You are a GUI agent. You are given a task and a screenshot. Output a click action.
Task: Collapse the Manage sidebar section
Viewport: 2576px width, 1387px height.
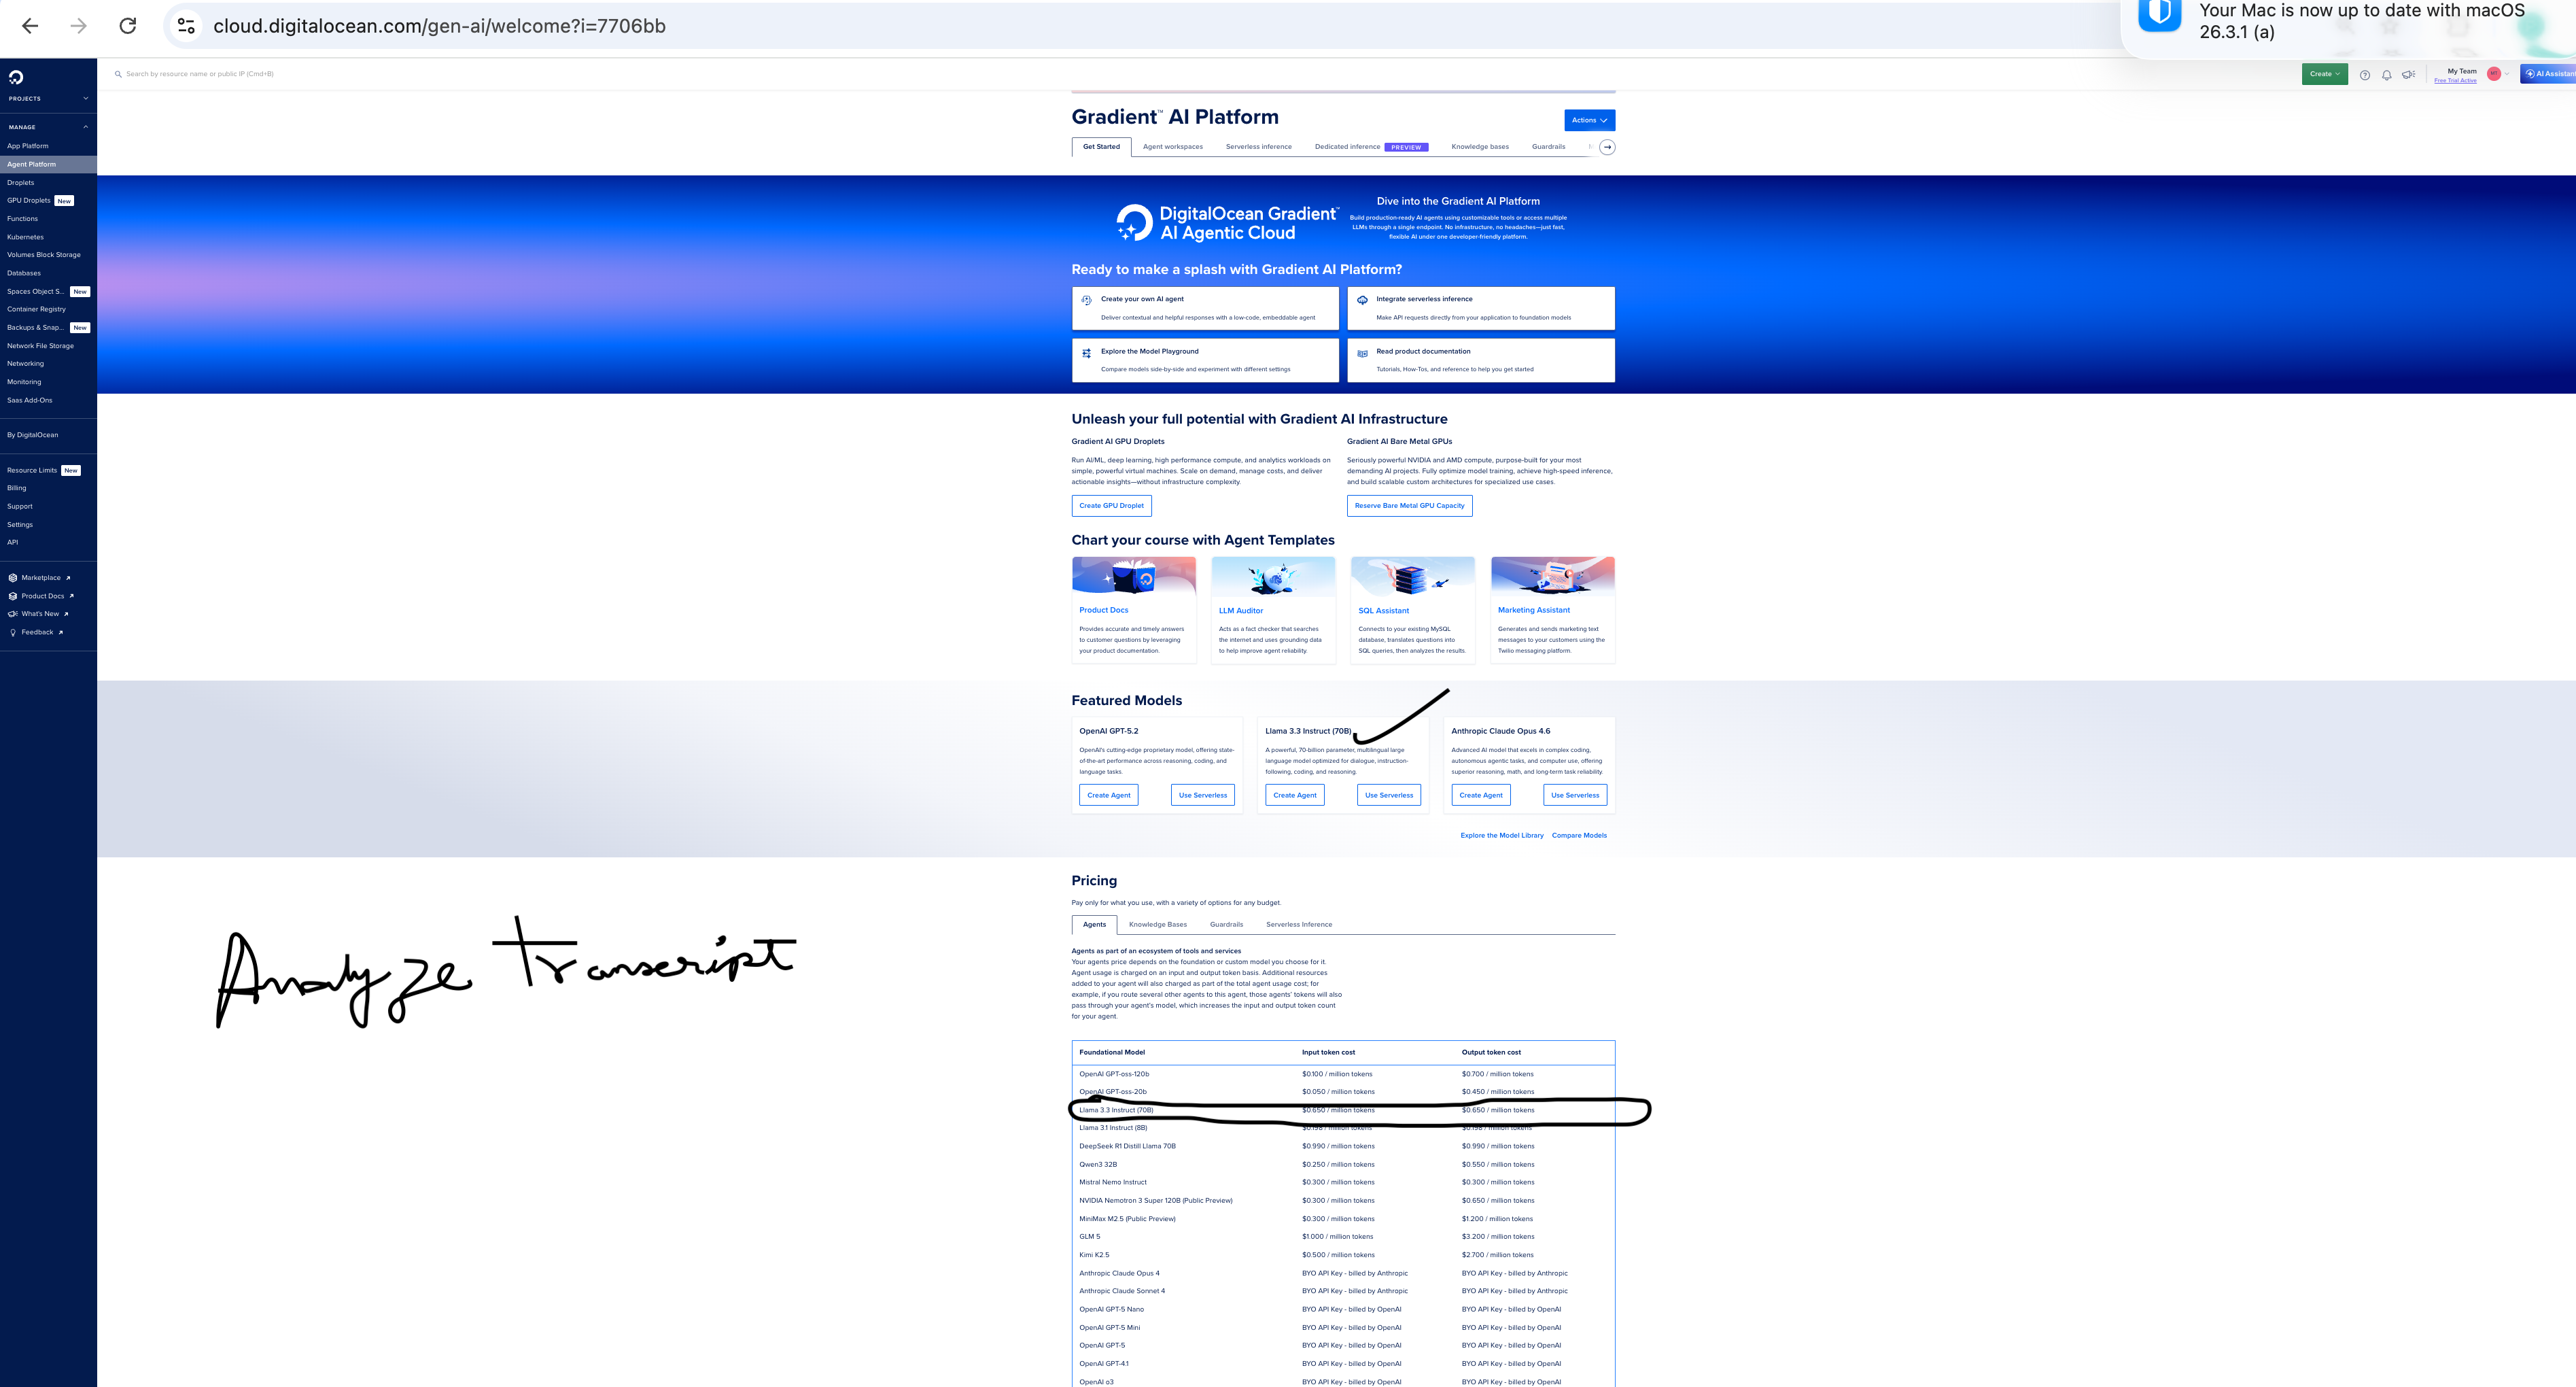85,127
